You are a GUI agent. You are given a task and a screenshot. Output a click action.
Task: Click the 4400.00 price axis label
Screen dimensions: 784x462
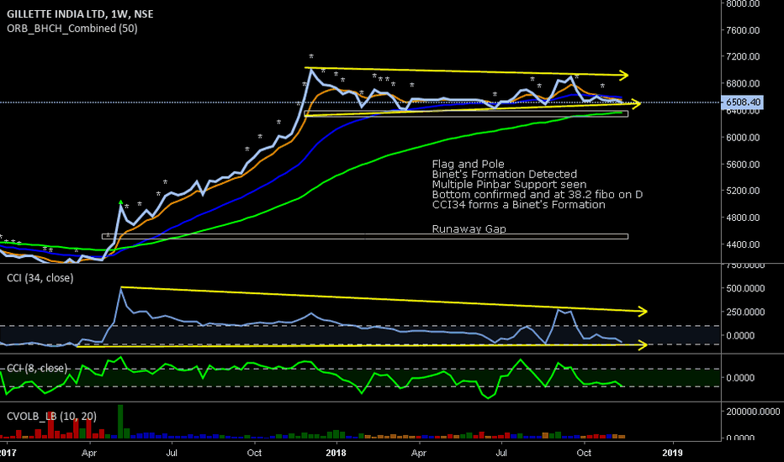pyautogui.click(x=743, y=244)
